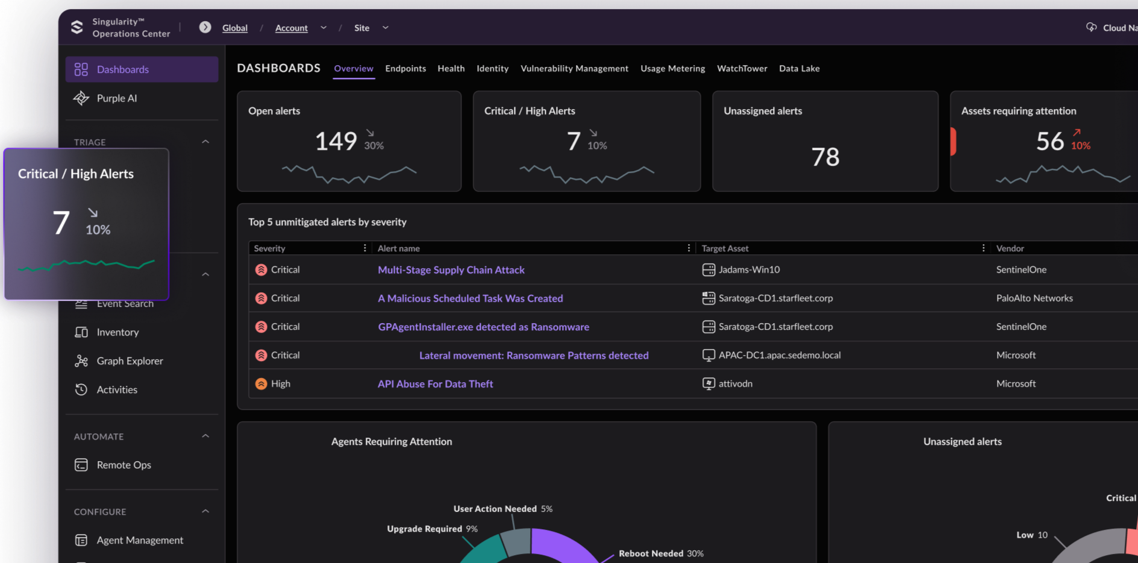Select Dashboards in the sidebar
Viewport: 1138px width, 563px height.
click(x=142, y=69)
